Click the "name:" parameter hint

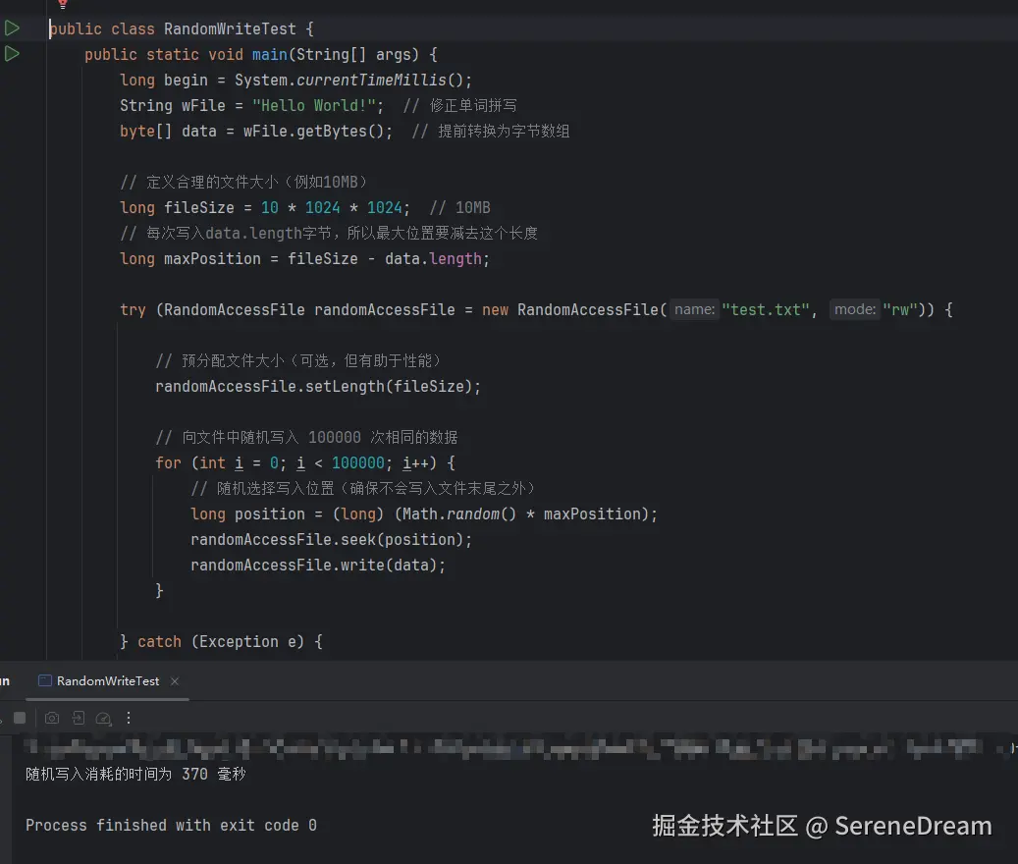[694, 309]
